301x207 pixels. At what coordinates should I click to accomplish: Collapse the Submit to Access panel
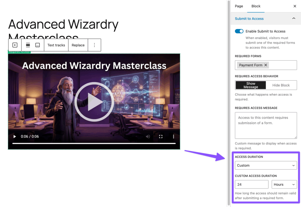293,18
